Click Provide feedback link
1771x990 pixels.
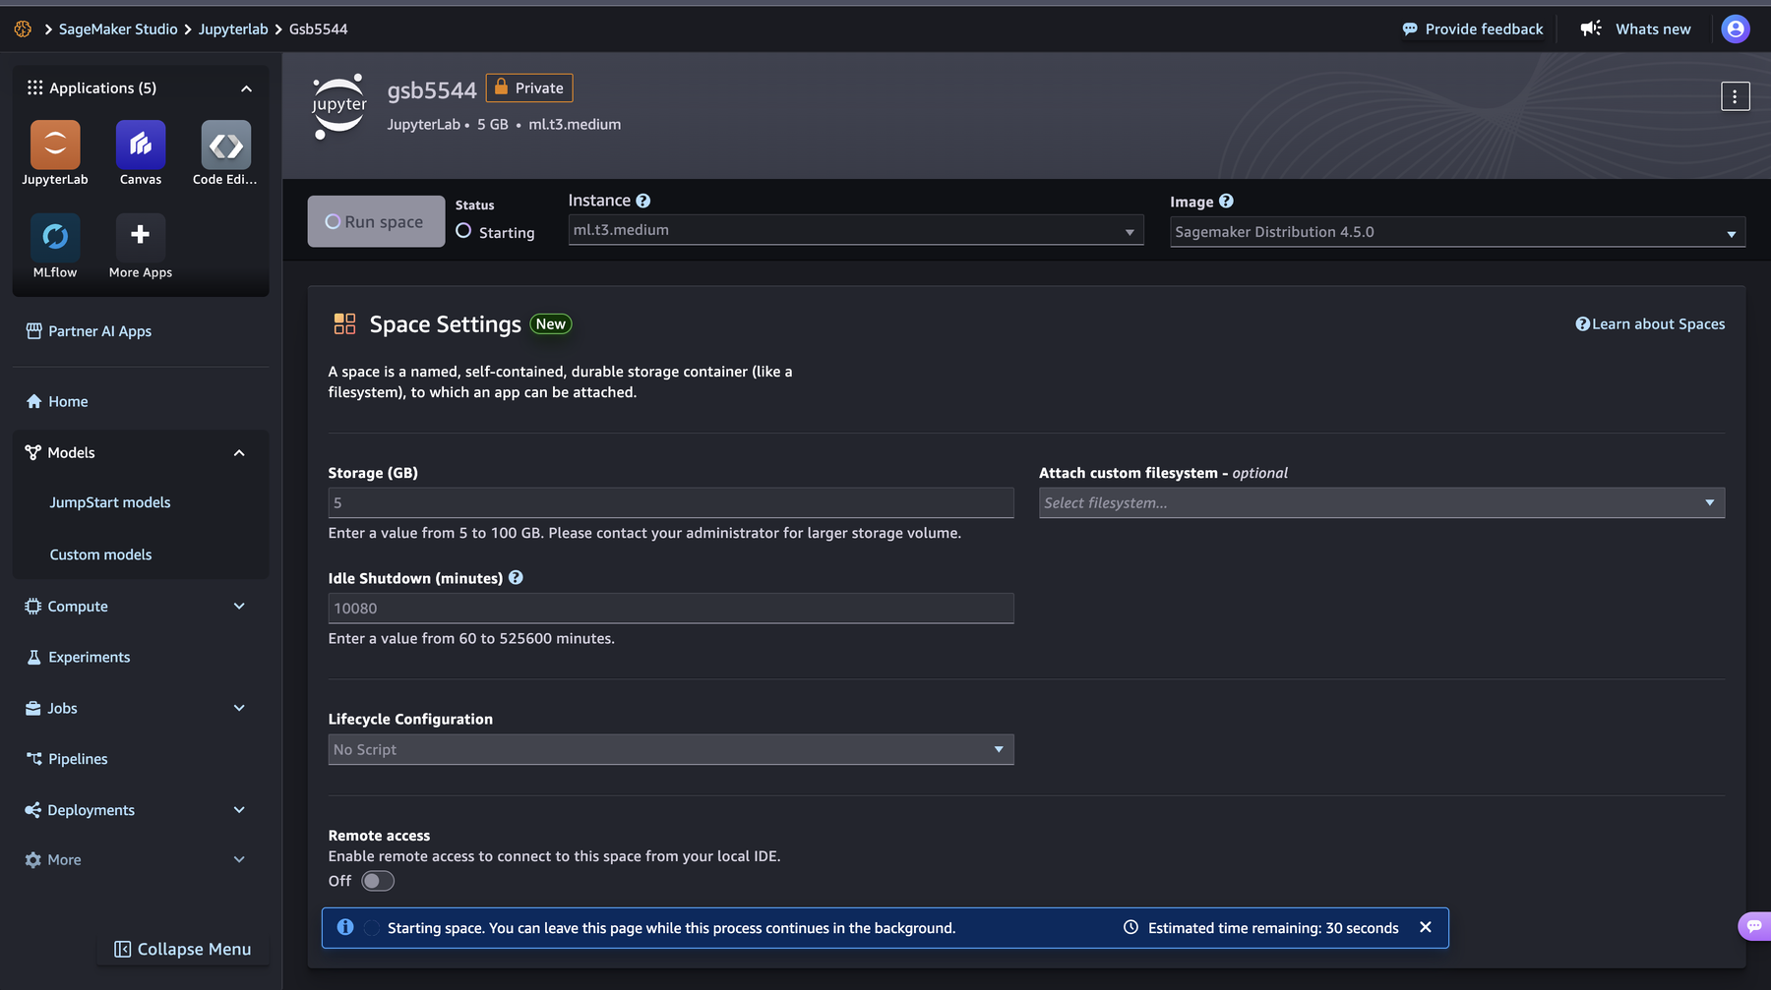[1473, 29]
